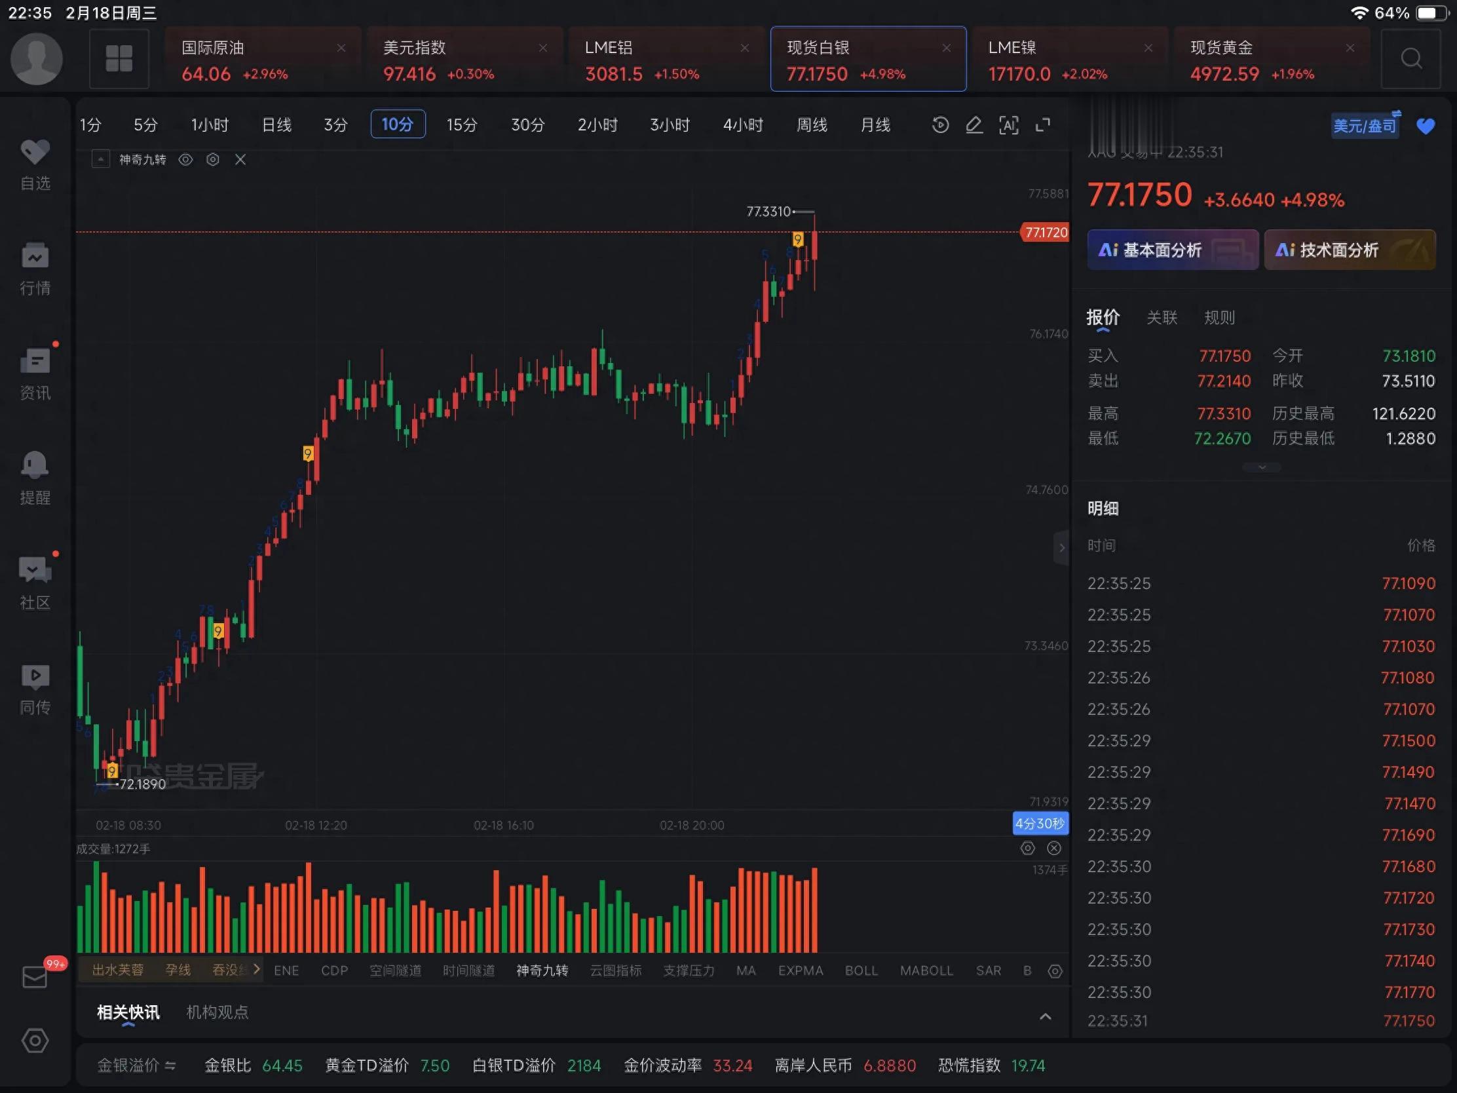
Task: Collapse the right panel arrow
Action: pos(1061,548)
